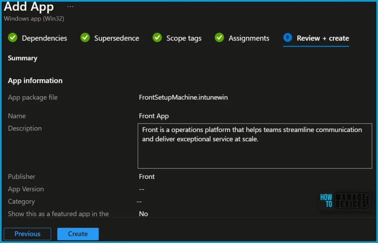This screenshot has height=243, width=378.
Task: Click the step 9 circle icon
Action: [x=288, y=38]
